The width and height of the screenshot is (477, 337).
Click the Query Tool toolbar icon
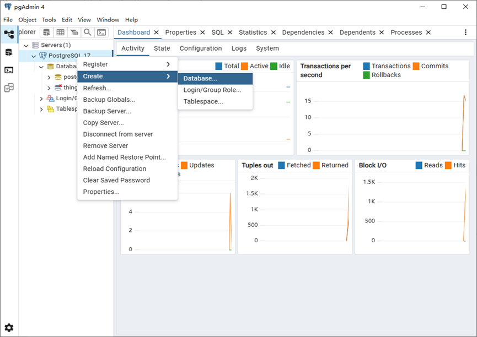(46, 32)
